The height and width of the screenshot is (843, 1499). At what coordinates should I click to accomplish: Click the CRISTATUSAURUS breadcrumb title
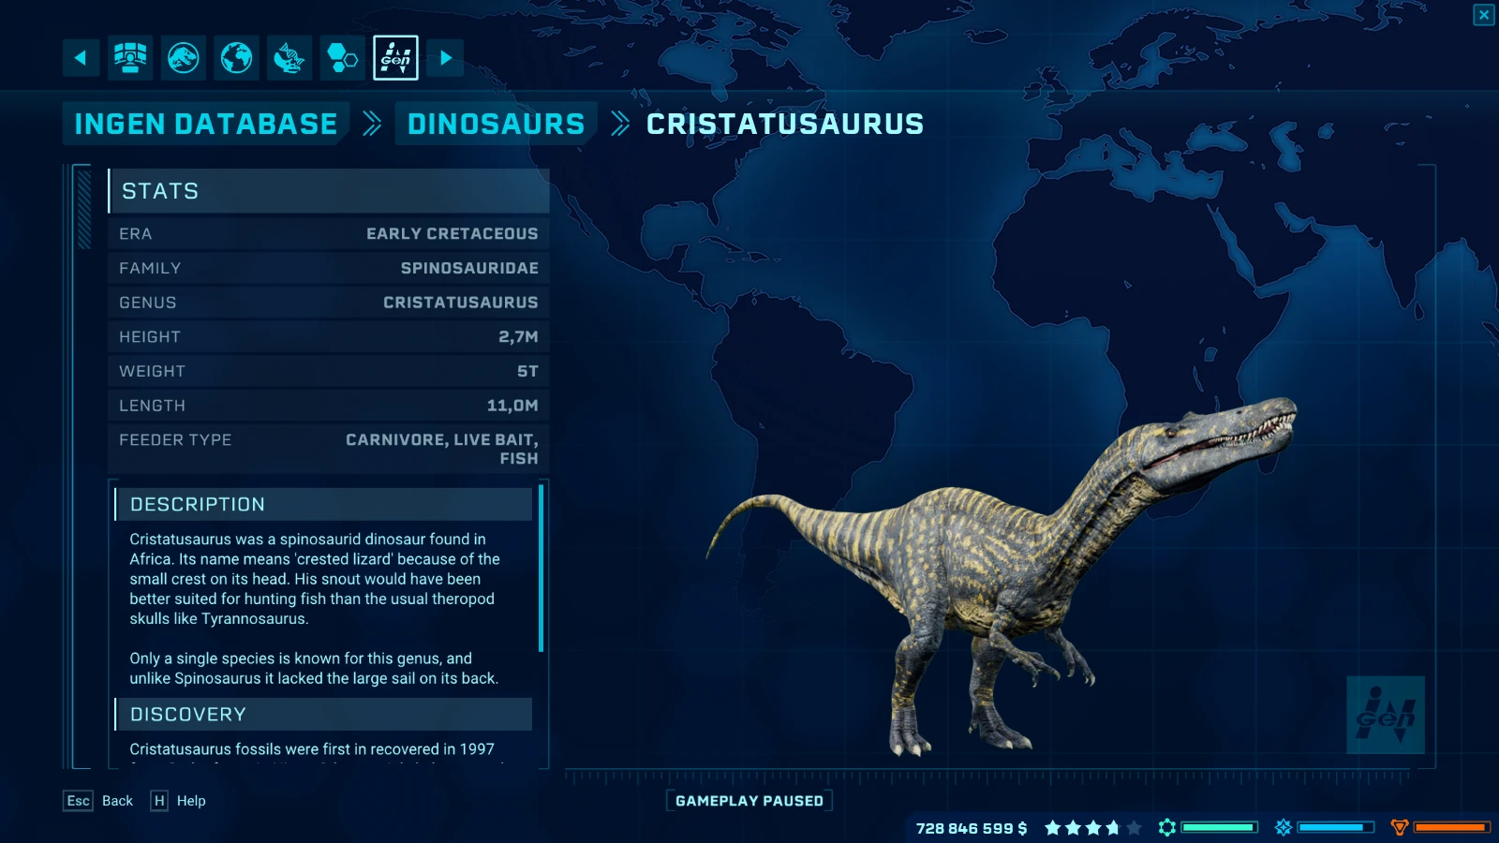pyautogui.click(x=785, y=124)
